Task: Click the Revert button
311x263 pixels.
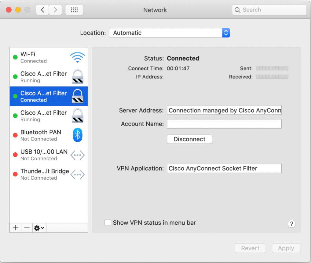Action: pos(250,248)
